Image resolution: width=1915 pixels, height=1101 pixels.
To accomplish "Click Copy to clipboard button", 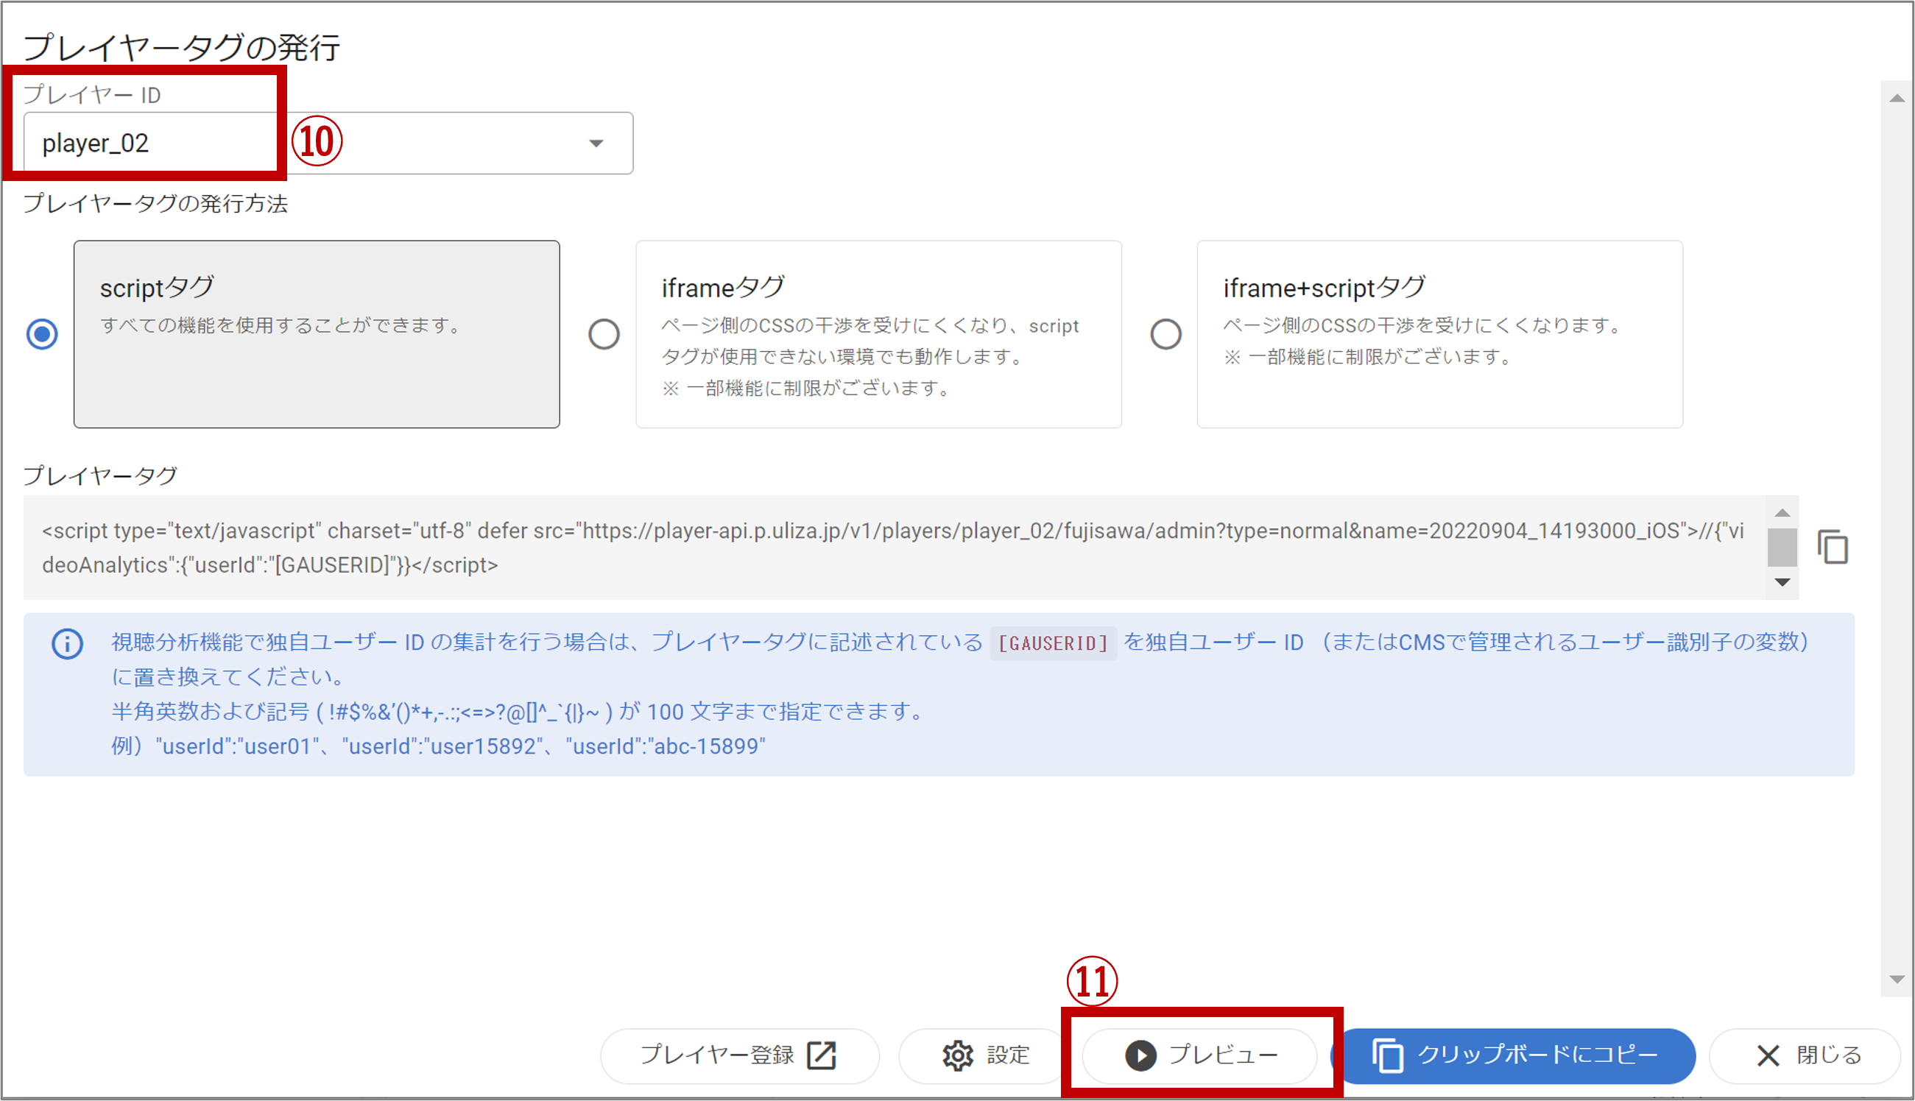I will (x=1519, y=1055).
